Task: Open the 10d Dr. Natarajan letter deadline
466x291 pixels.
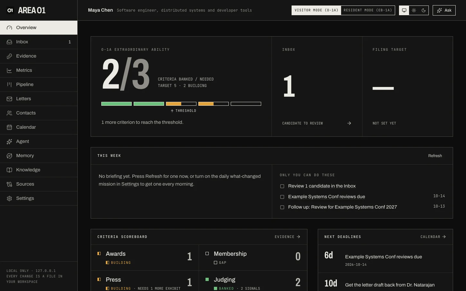Action: tap(385, 282)
